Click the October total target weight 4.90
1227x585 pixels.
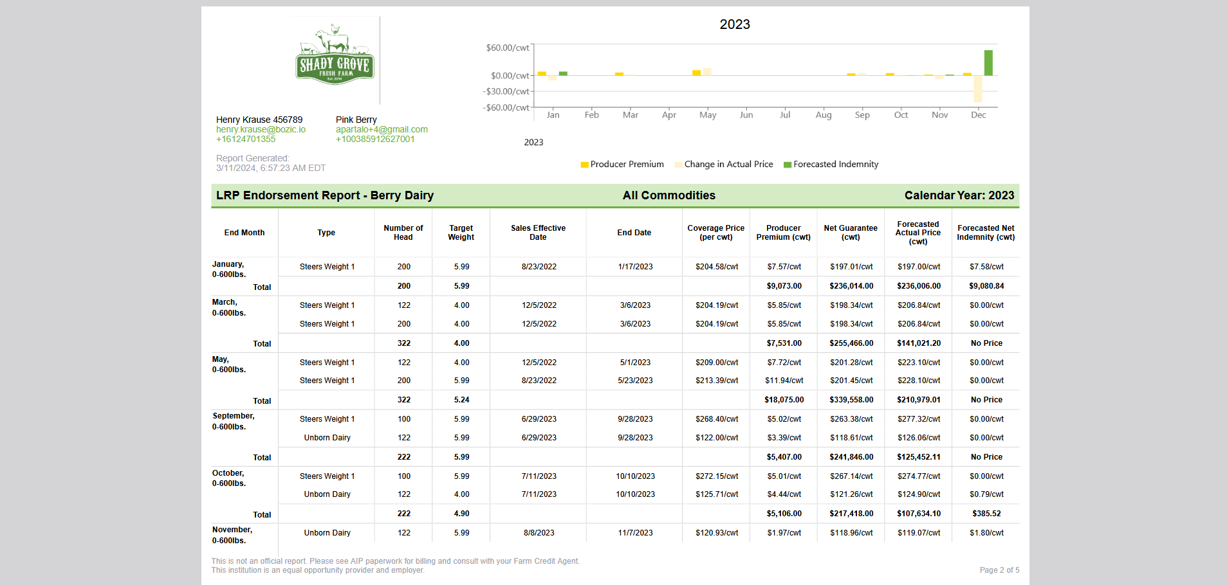pos(461,514)
